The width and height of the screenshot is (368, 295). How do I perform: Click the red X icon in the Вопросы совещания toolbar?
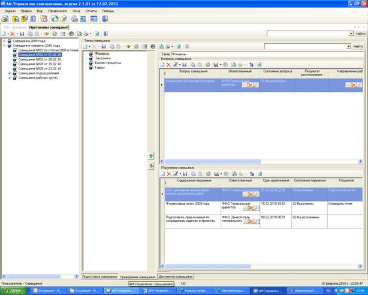(x=168, y=64)
